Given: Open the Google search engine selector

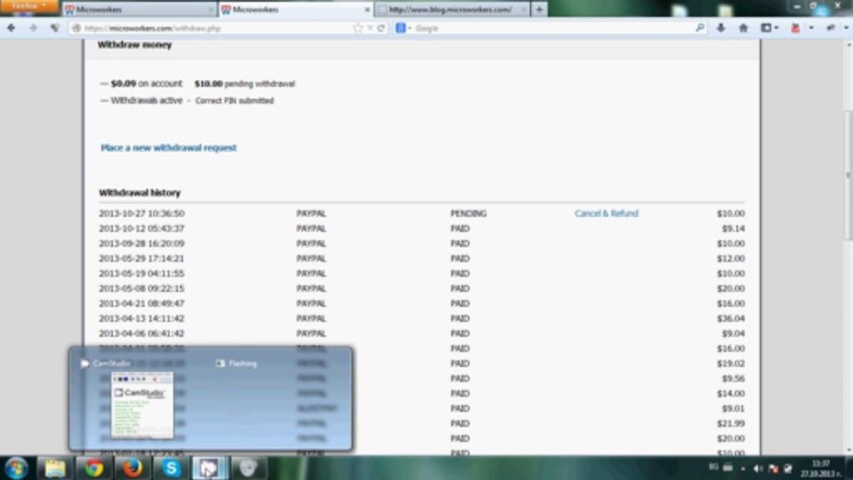Looking at the screenshot, I should pos(403,28).
